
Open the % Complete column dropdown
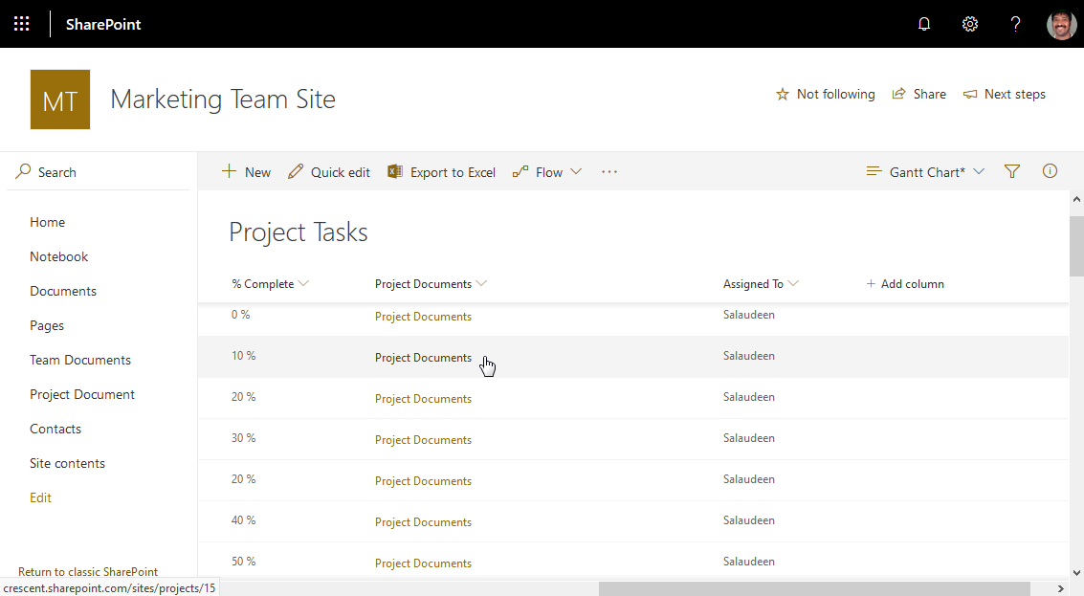tap(303, 283)
